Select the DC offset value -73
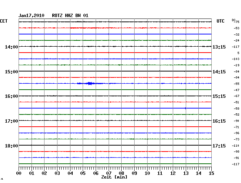 (x=237, y=139)
